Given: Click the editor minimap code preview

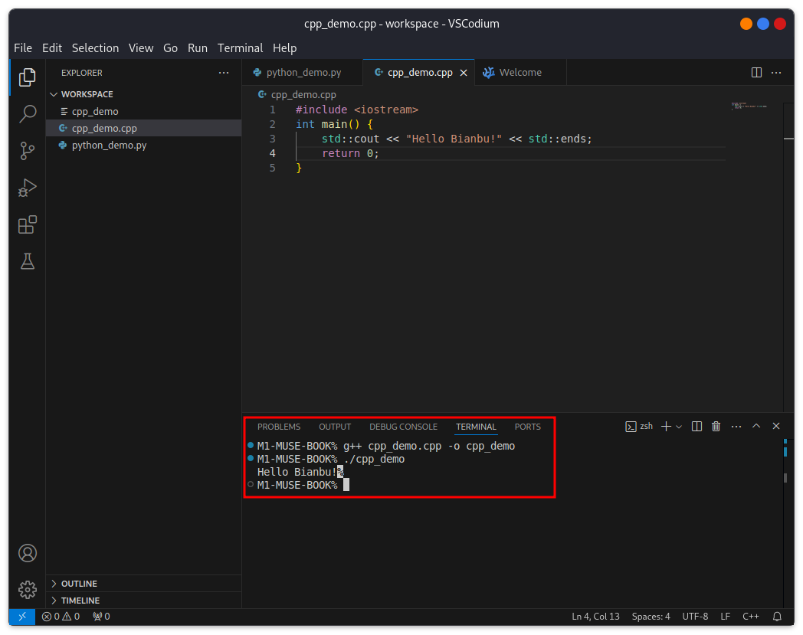Looking at the screenshot, I should (749, 106).
